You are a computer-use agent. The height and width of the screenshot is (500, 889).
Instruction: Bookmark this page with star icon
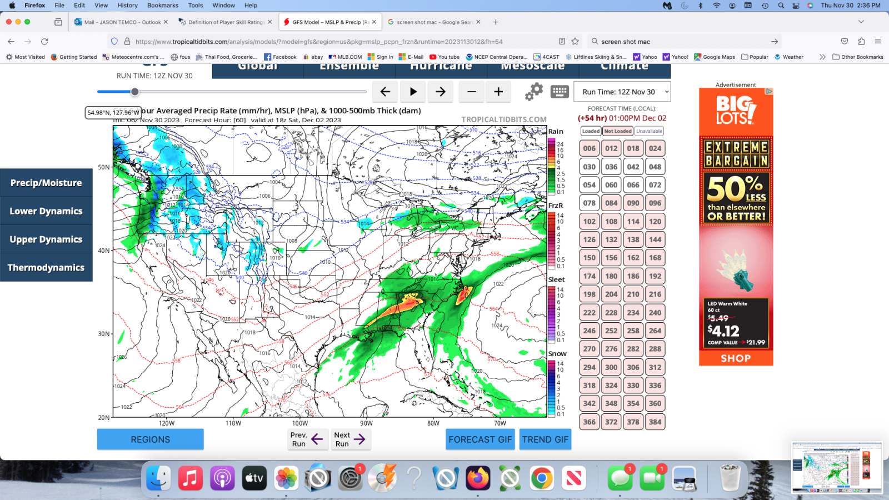click(575, 42)
